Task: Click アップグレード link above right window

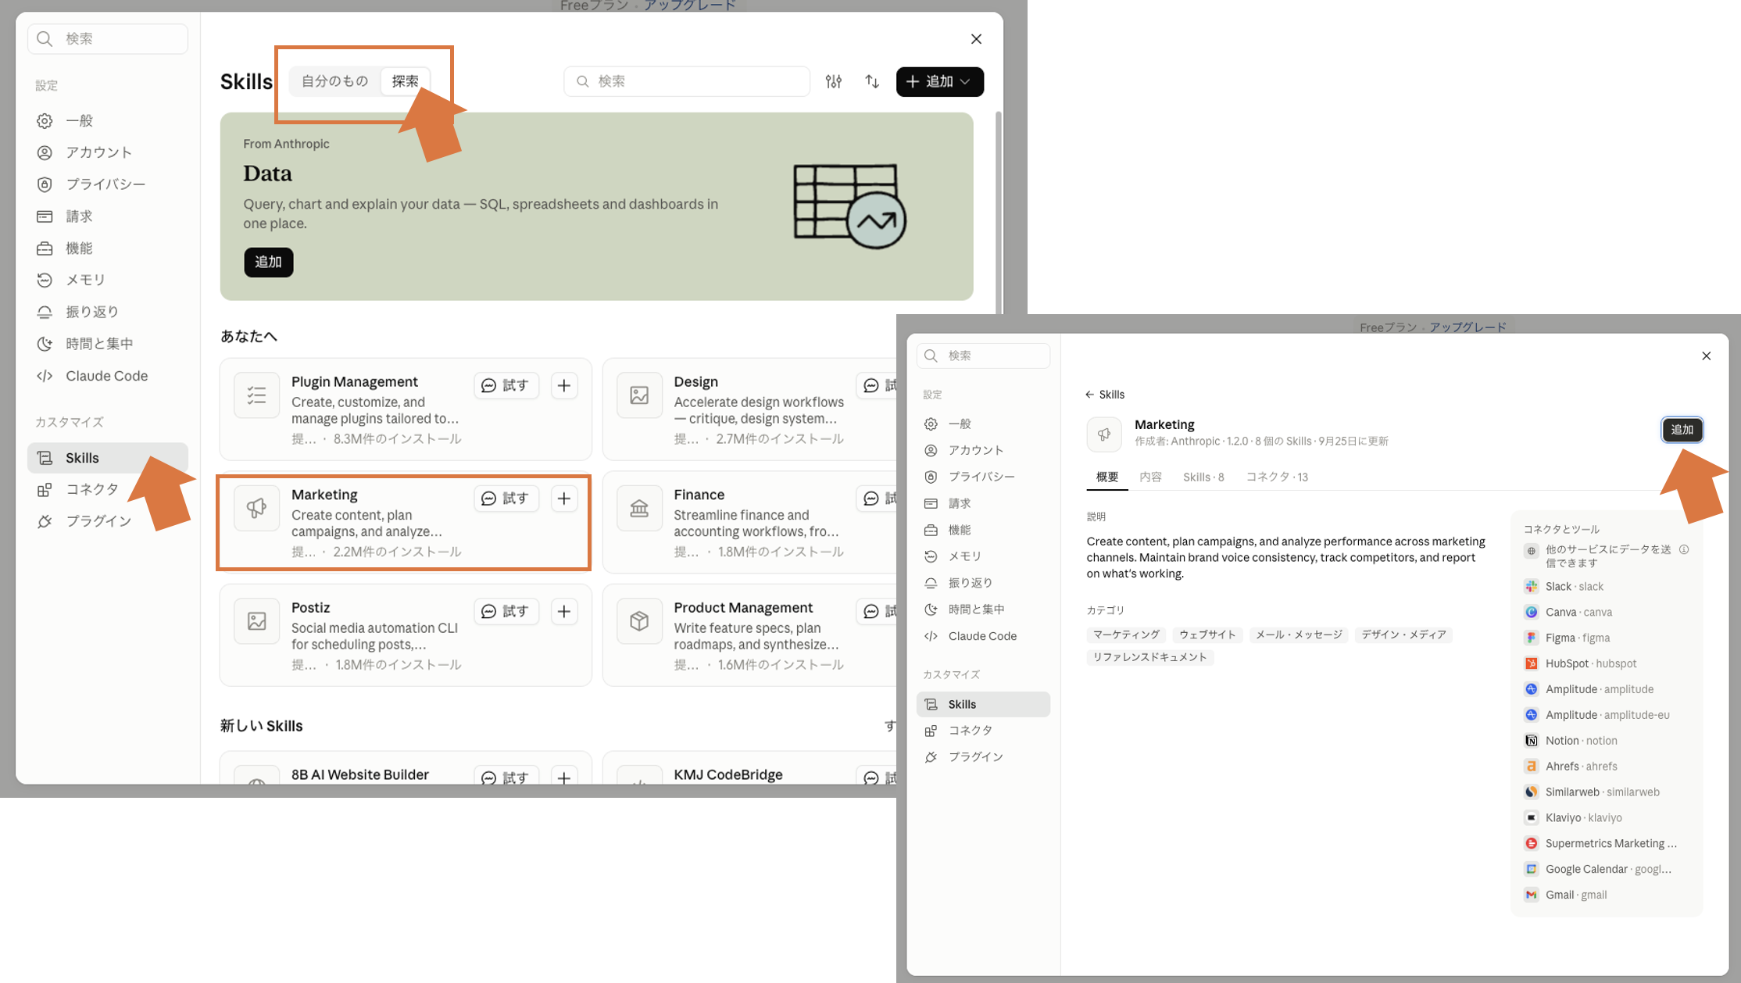Action: click(1468, 327)
